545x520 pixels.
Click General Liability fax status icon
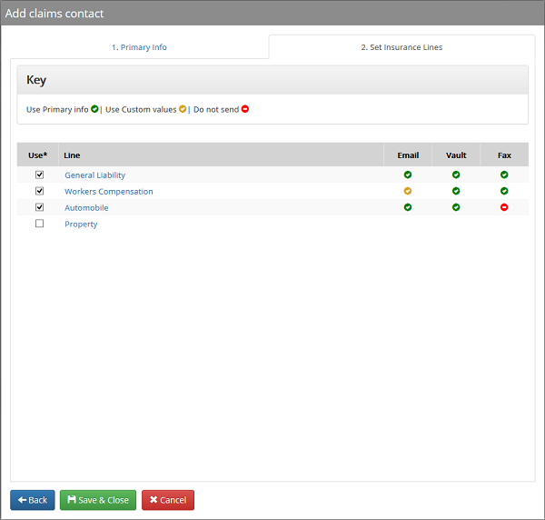coord(504,175)
